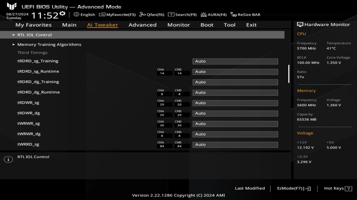Open tWRWR_sg Auto field
This screenshot has width=357, height=200.
click(235, 124)
